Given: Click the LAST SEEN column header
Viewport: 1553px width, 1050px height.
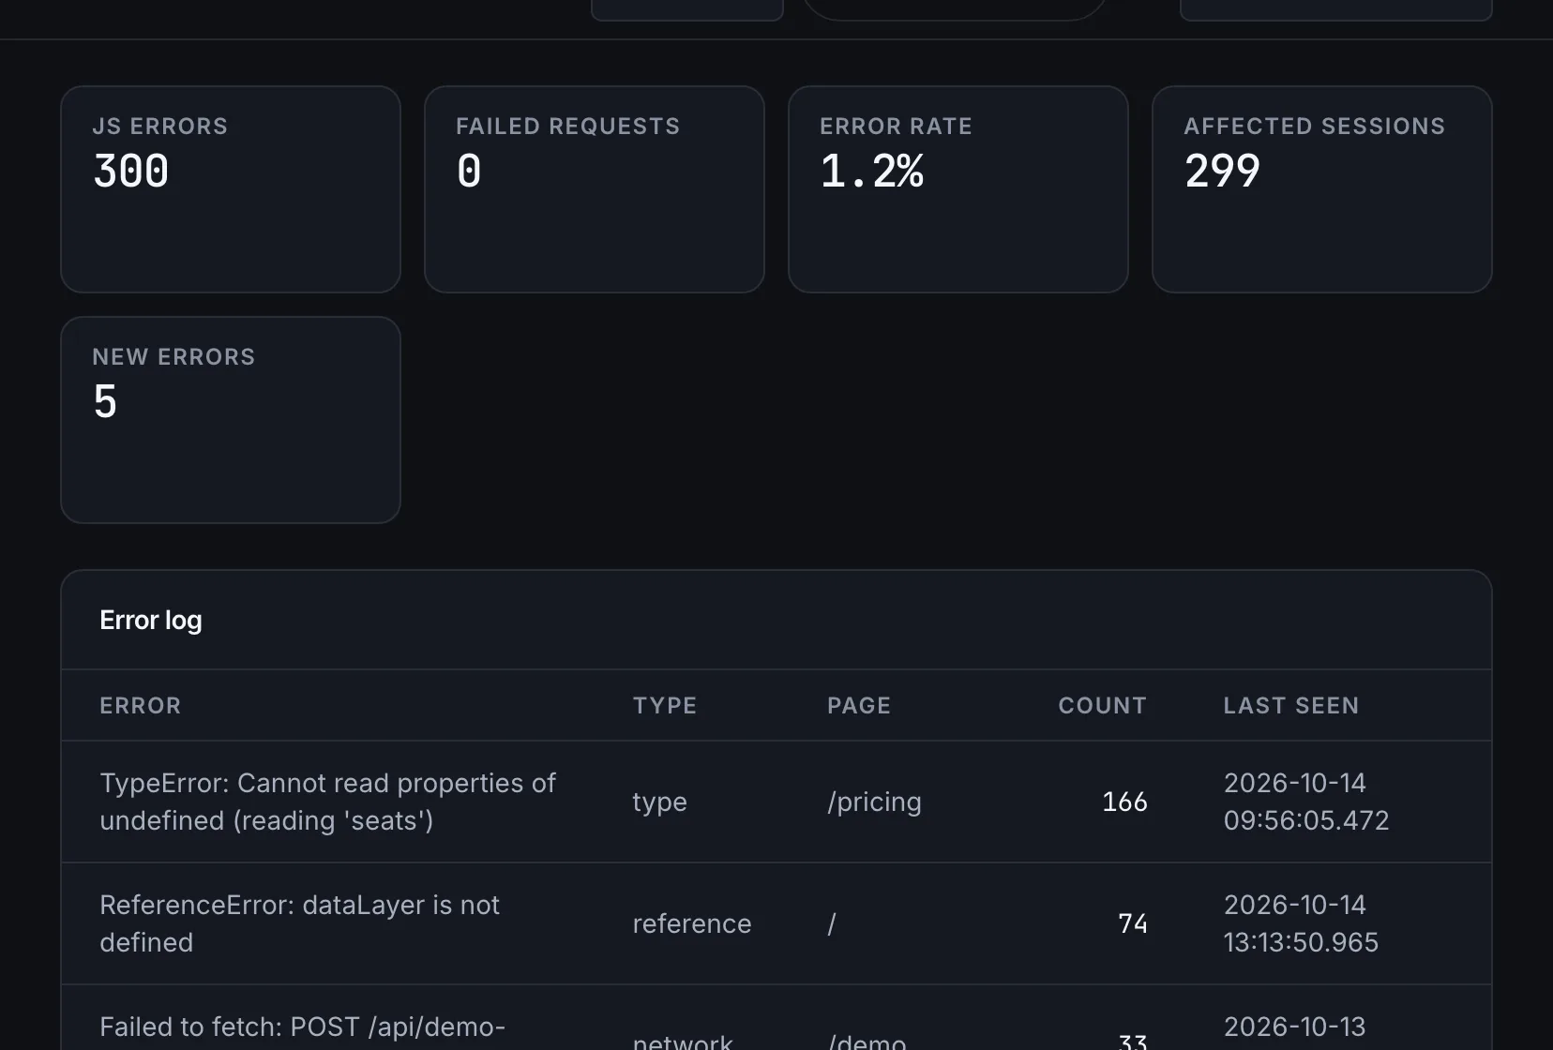Looking at the screenshot, I should coord(1291,705).
